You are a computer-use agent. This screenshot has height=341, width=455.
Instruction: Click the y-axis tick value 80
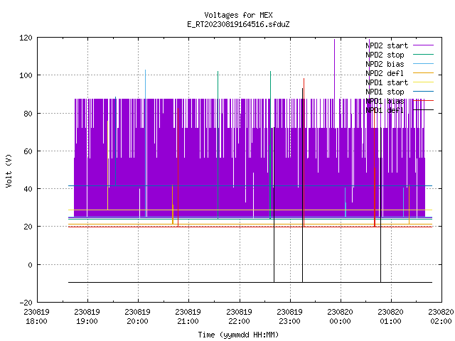28,114
